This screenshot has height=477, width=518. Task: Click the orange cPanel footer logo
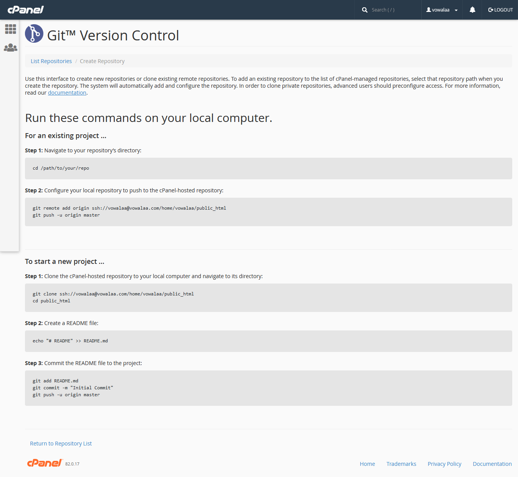(x=45, y=463)
